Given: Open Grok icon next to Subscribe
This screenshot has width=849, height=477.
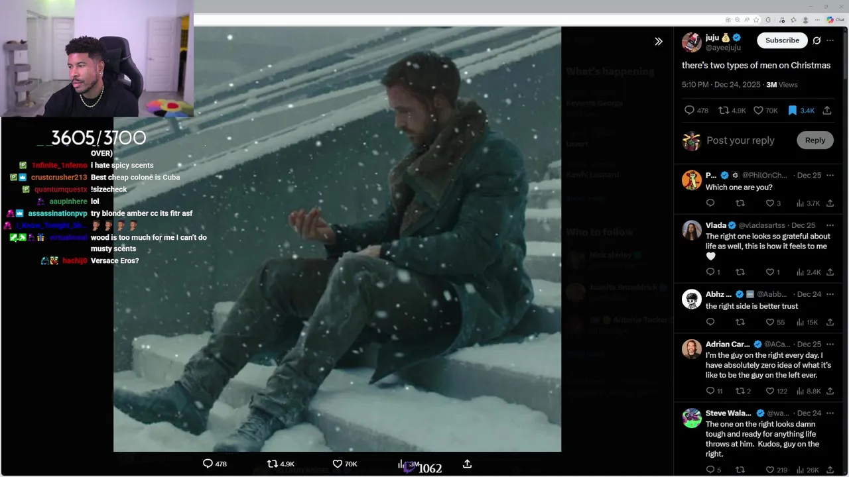Looking at the screenshot, I should (x=816, y=40).
